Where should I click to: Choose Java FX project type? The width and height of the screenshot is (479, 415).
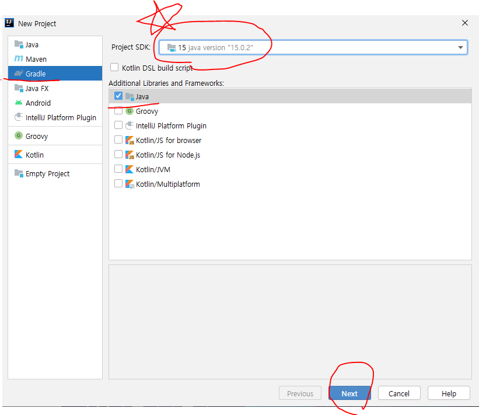click(55, 88)
